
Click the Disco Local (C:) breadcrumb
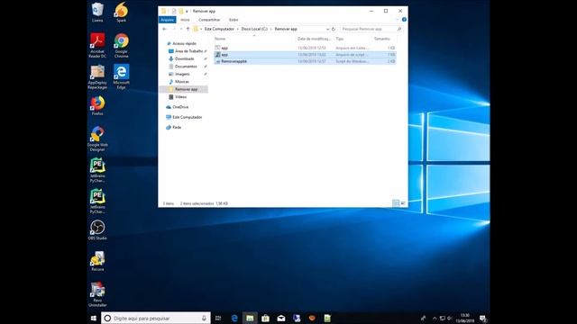254,29
